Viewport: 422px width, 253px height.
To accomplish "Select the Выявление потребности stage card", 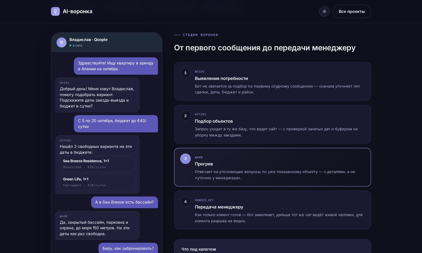I will point(272,82).
